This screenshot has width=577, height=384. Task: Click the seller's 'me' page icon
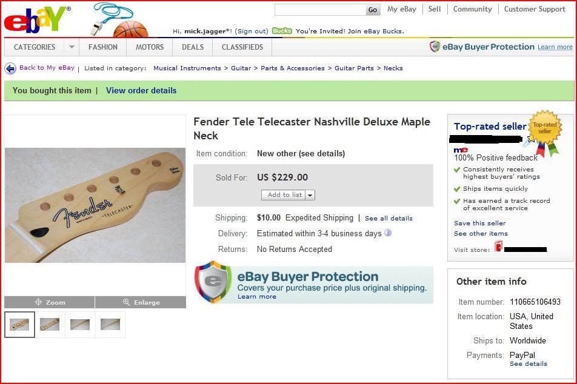(461, 150)
